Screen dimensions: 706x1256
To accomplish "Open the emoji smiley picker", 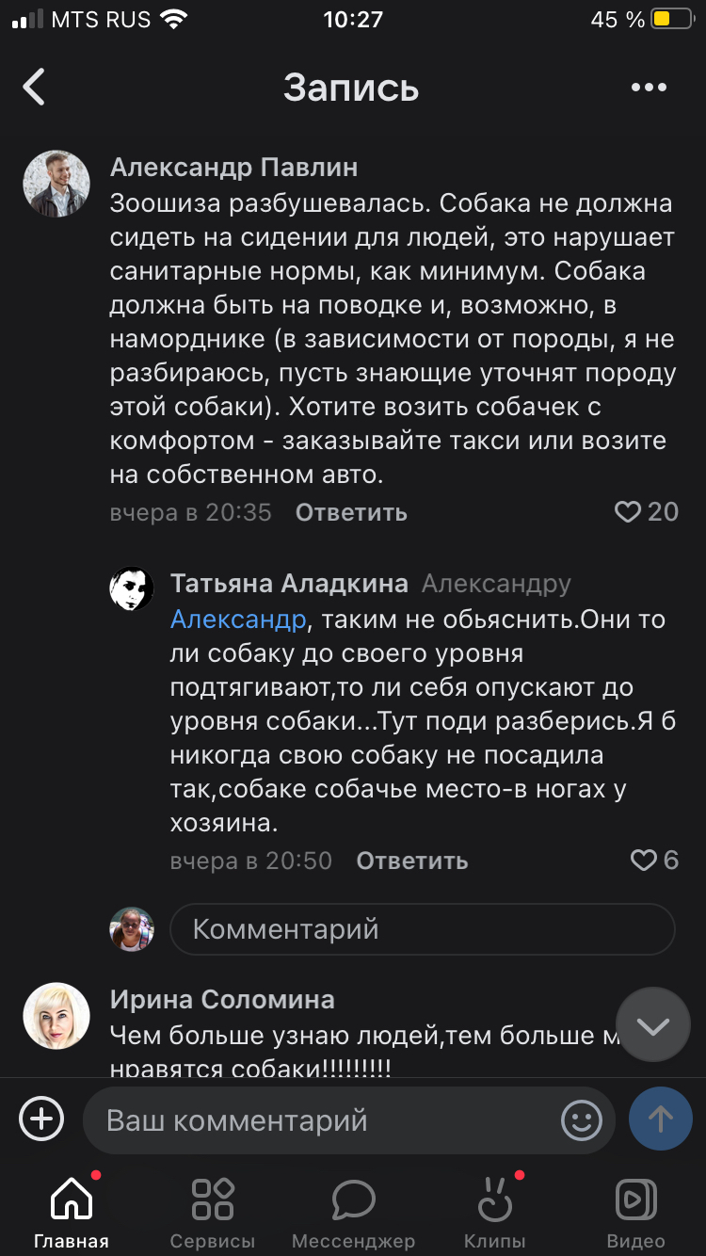I will click(581, 1119).
